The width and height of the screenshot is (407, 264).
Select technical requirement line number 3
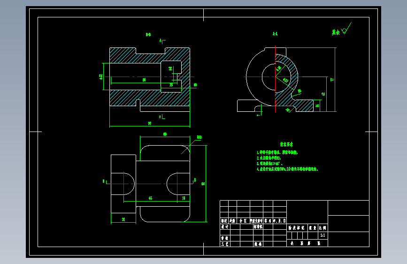pos(269,163)
